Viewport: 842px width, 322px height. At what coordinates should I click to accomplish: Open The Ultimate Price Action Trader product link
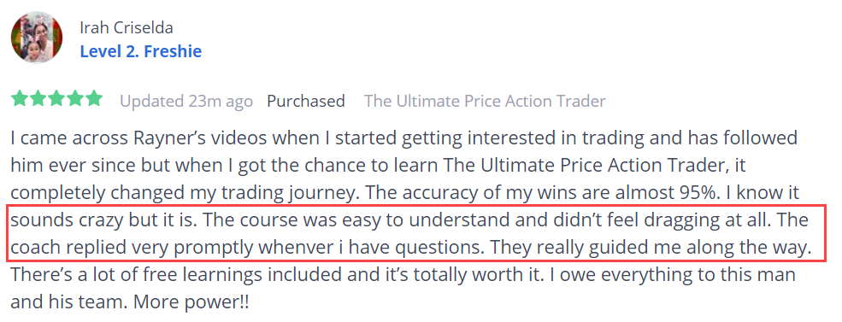point(485,101)
